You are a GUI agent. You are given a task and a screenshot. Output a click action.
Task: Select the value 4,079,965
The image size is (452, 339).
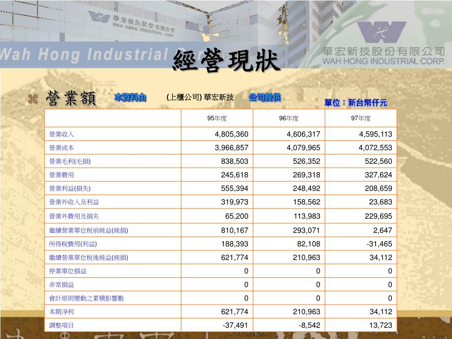click(304, 147)
